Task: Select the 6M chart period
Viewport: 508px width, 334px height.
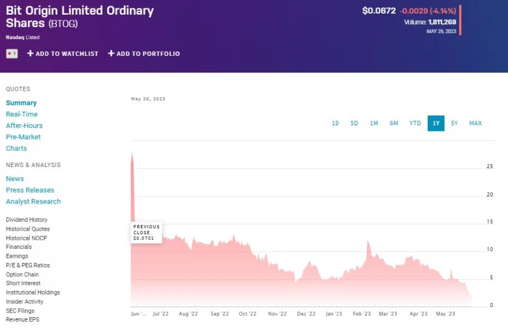Action: click(394, 123)
